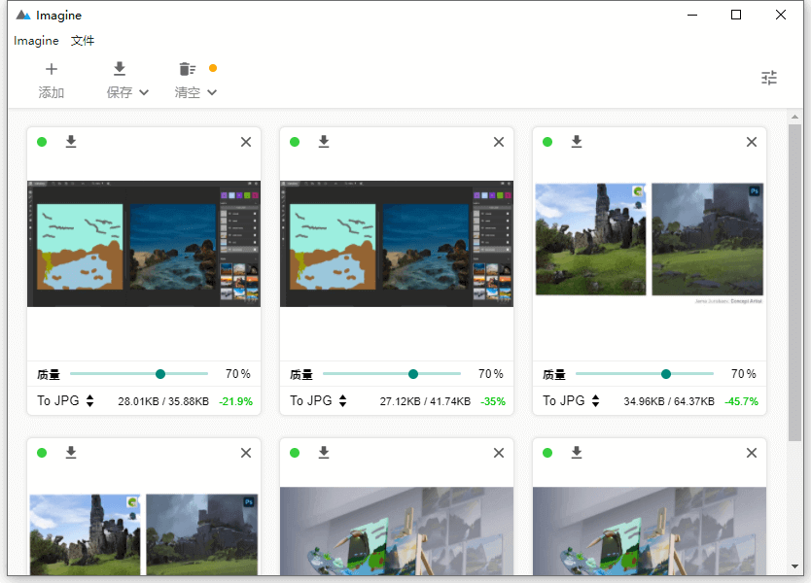Click the Imagine logo in title bar
The image size is (811, 583).
pos(23,15)
